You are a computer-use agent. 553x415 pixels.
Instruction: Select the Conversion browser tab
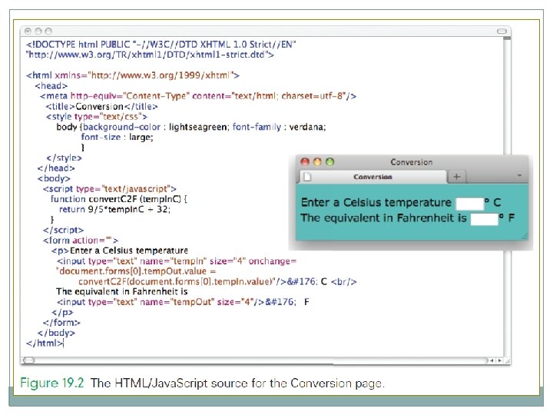373,177
